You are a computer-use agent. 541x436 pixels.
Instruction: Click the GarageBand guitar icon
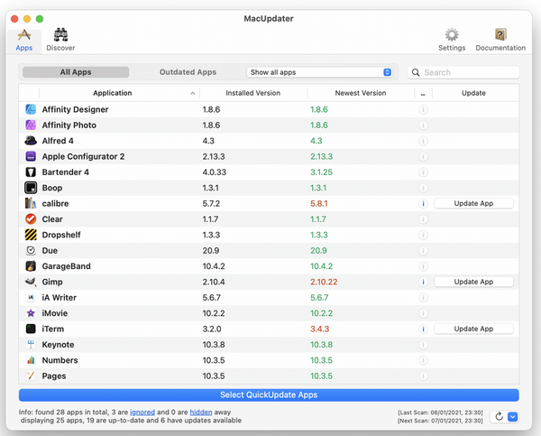tap(31, 266)
